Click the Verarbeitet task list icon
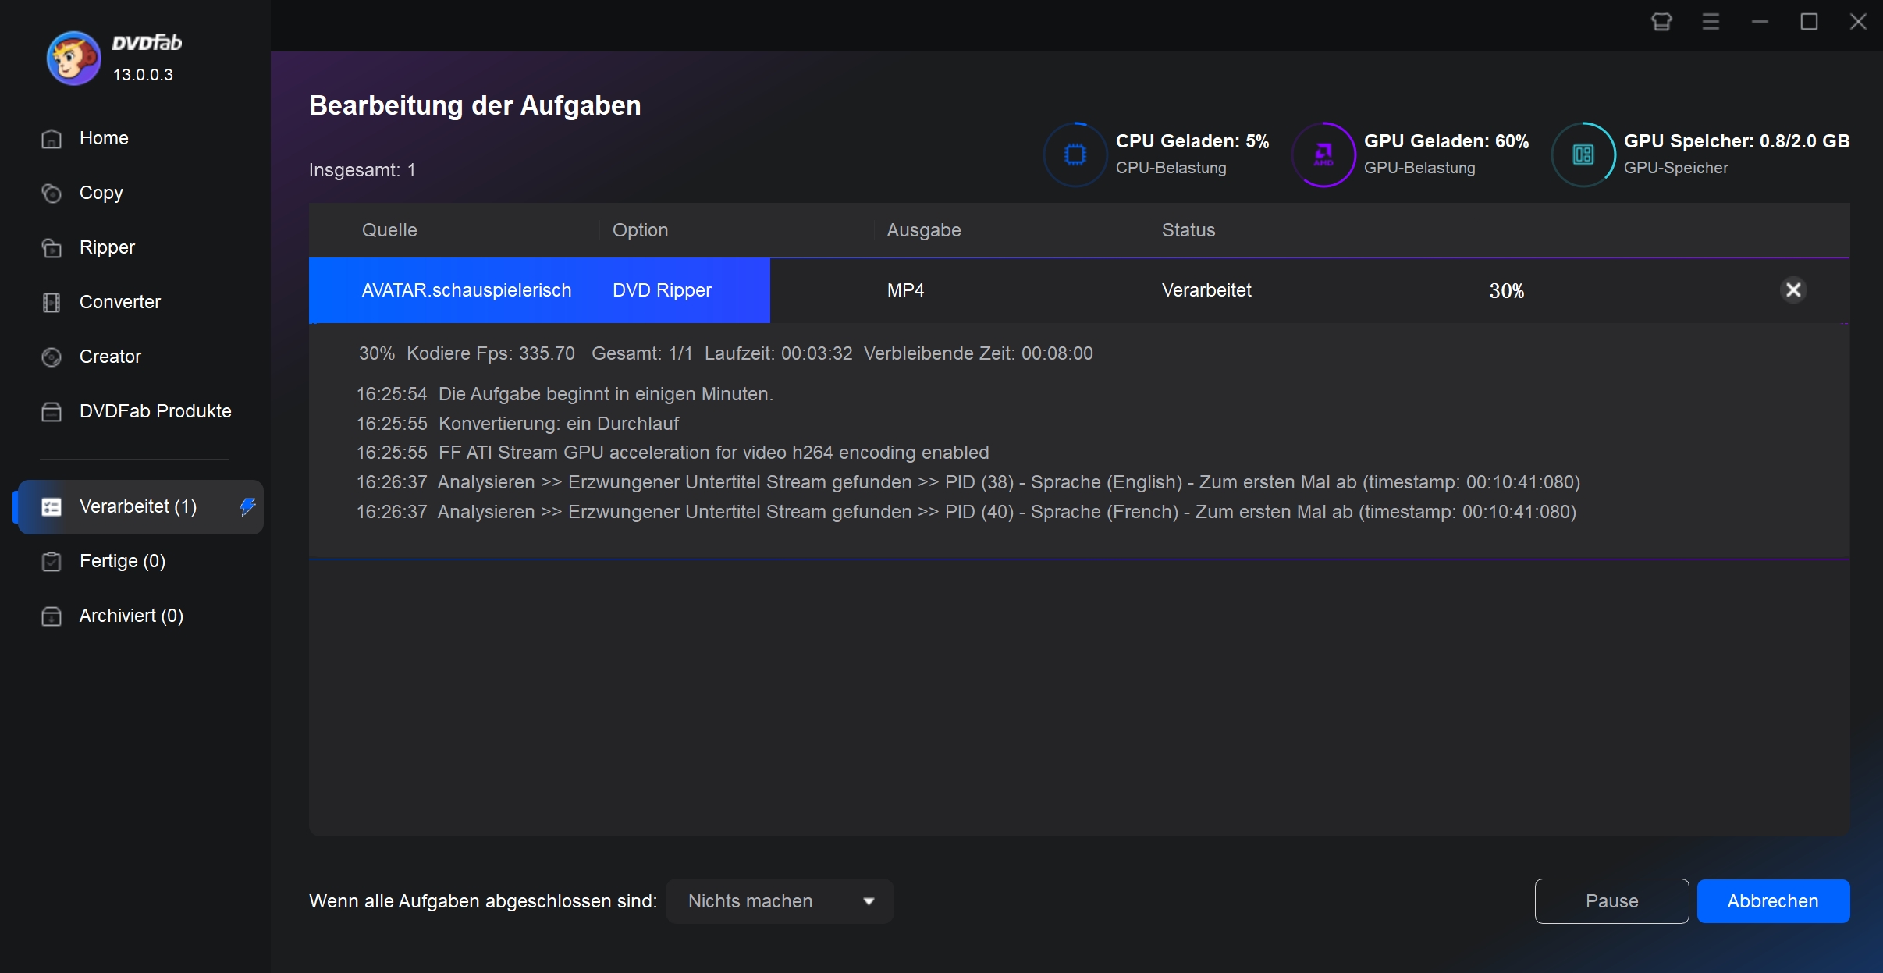Viewport: 1883px width, 973px height. click(x=50, y=506)
